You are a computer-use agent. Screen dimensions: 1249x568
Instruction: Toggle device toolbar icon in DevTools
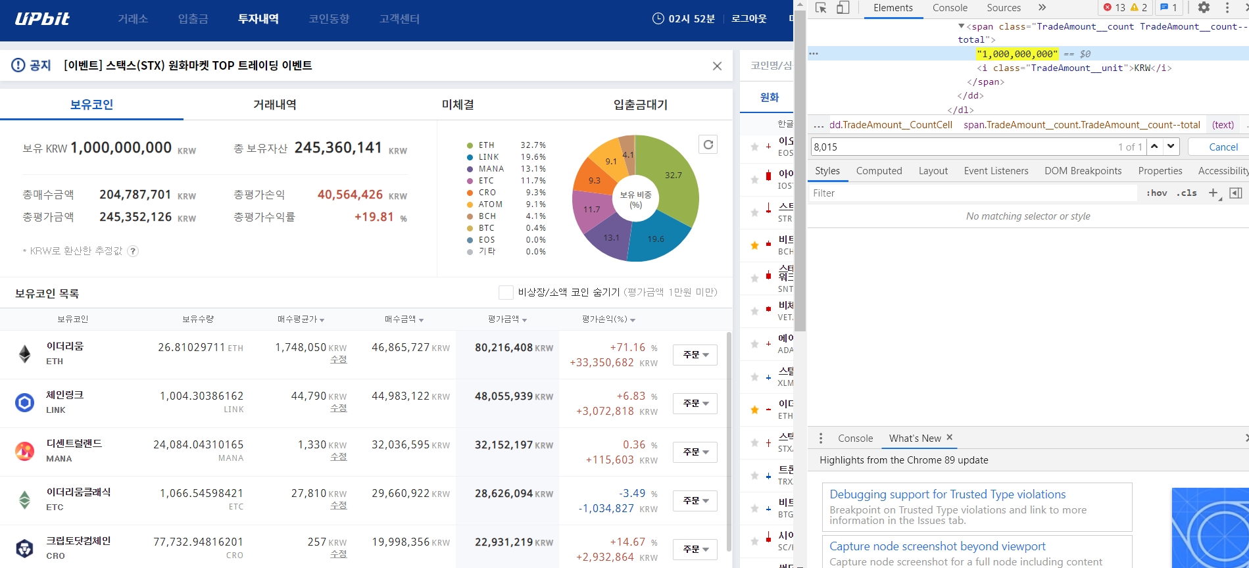(x=843, y=8)
